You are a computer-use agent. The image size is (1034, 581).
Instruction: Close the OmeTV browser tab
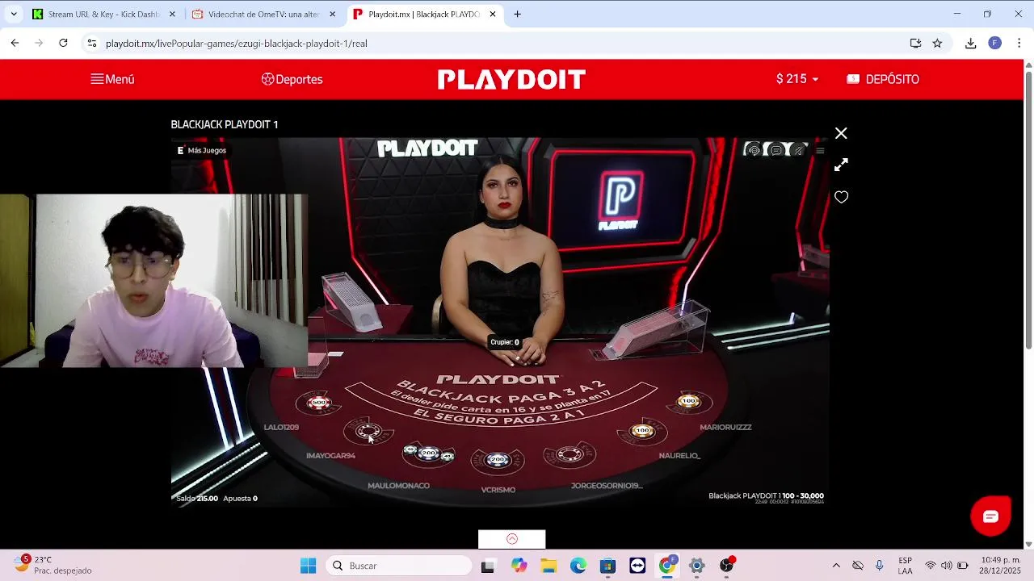333,14
